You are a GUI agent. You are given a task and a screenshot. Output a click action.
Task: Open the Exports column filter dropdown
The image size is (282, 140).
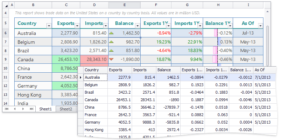tap(77, 26)
